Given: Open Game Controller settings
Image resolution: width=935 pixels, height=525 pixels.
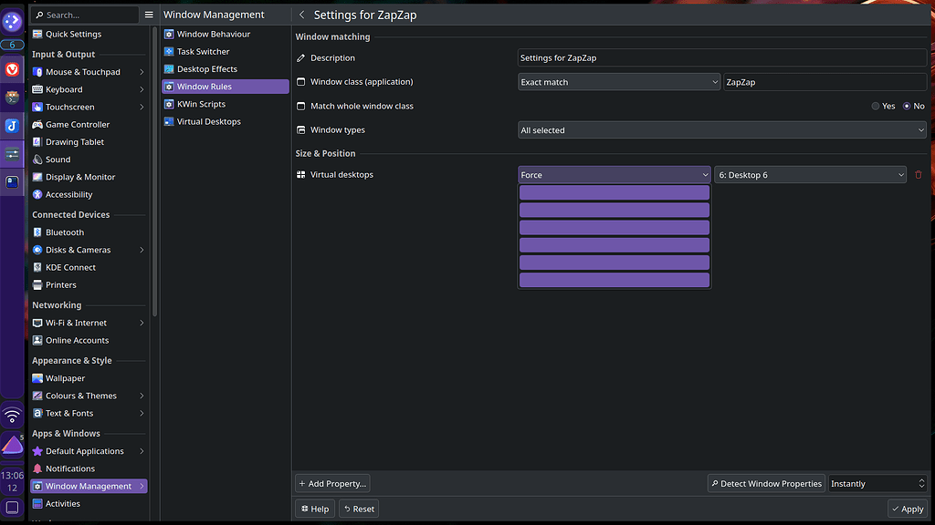Looking at the screenshot, I should pos(89,124).
